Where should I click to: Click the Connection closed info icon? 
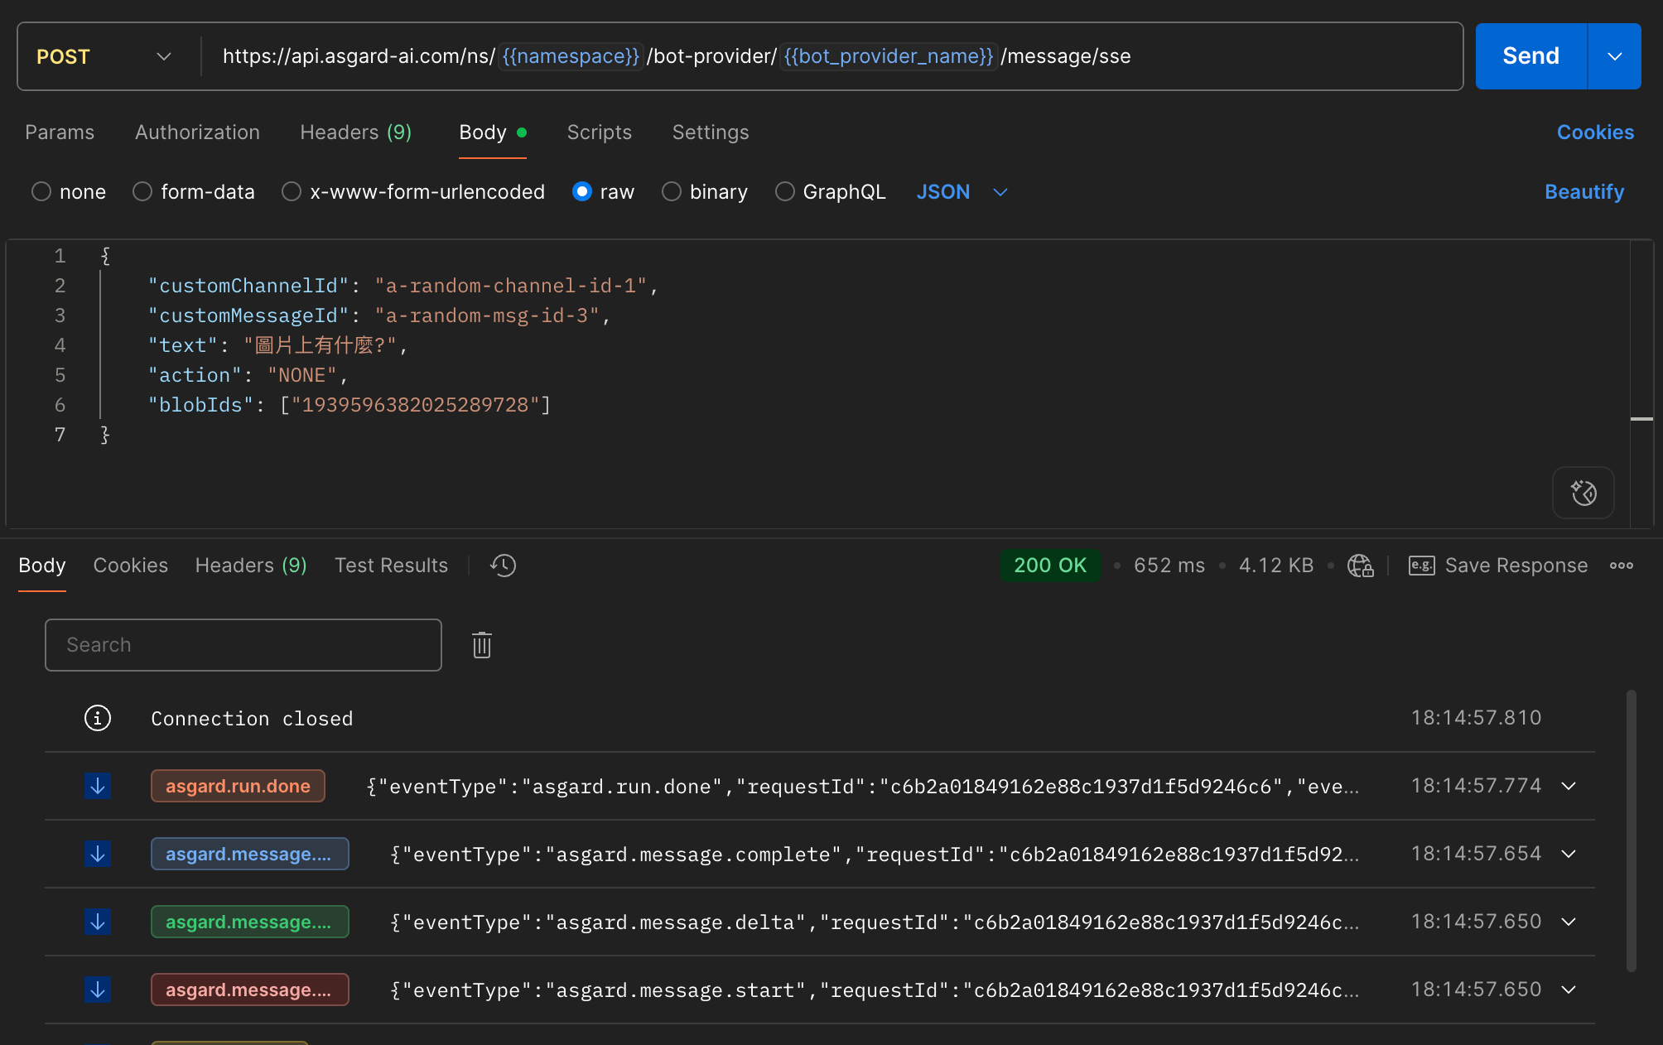pyautogui.click(x=98, y=718)
